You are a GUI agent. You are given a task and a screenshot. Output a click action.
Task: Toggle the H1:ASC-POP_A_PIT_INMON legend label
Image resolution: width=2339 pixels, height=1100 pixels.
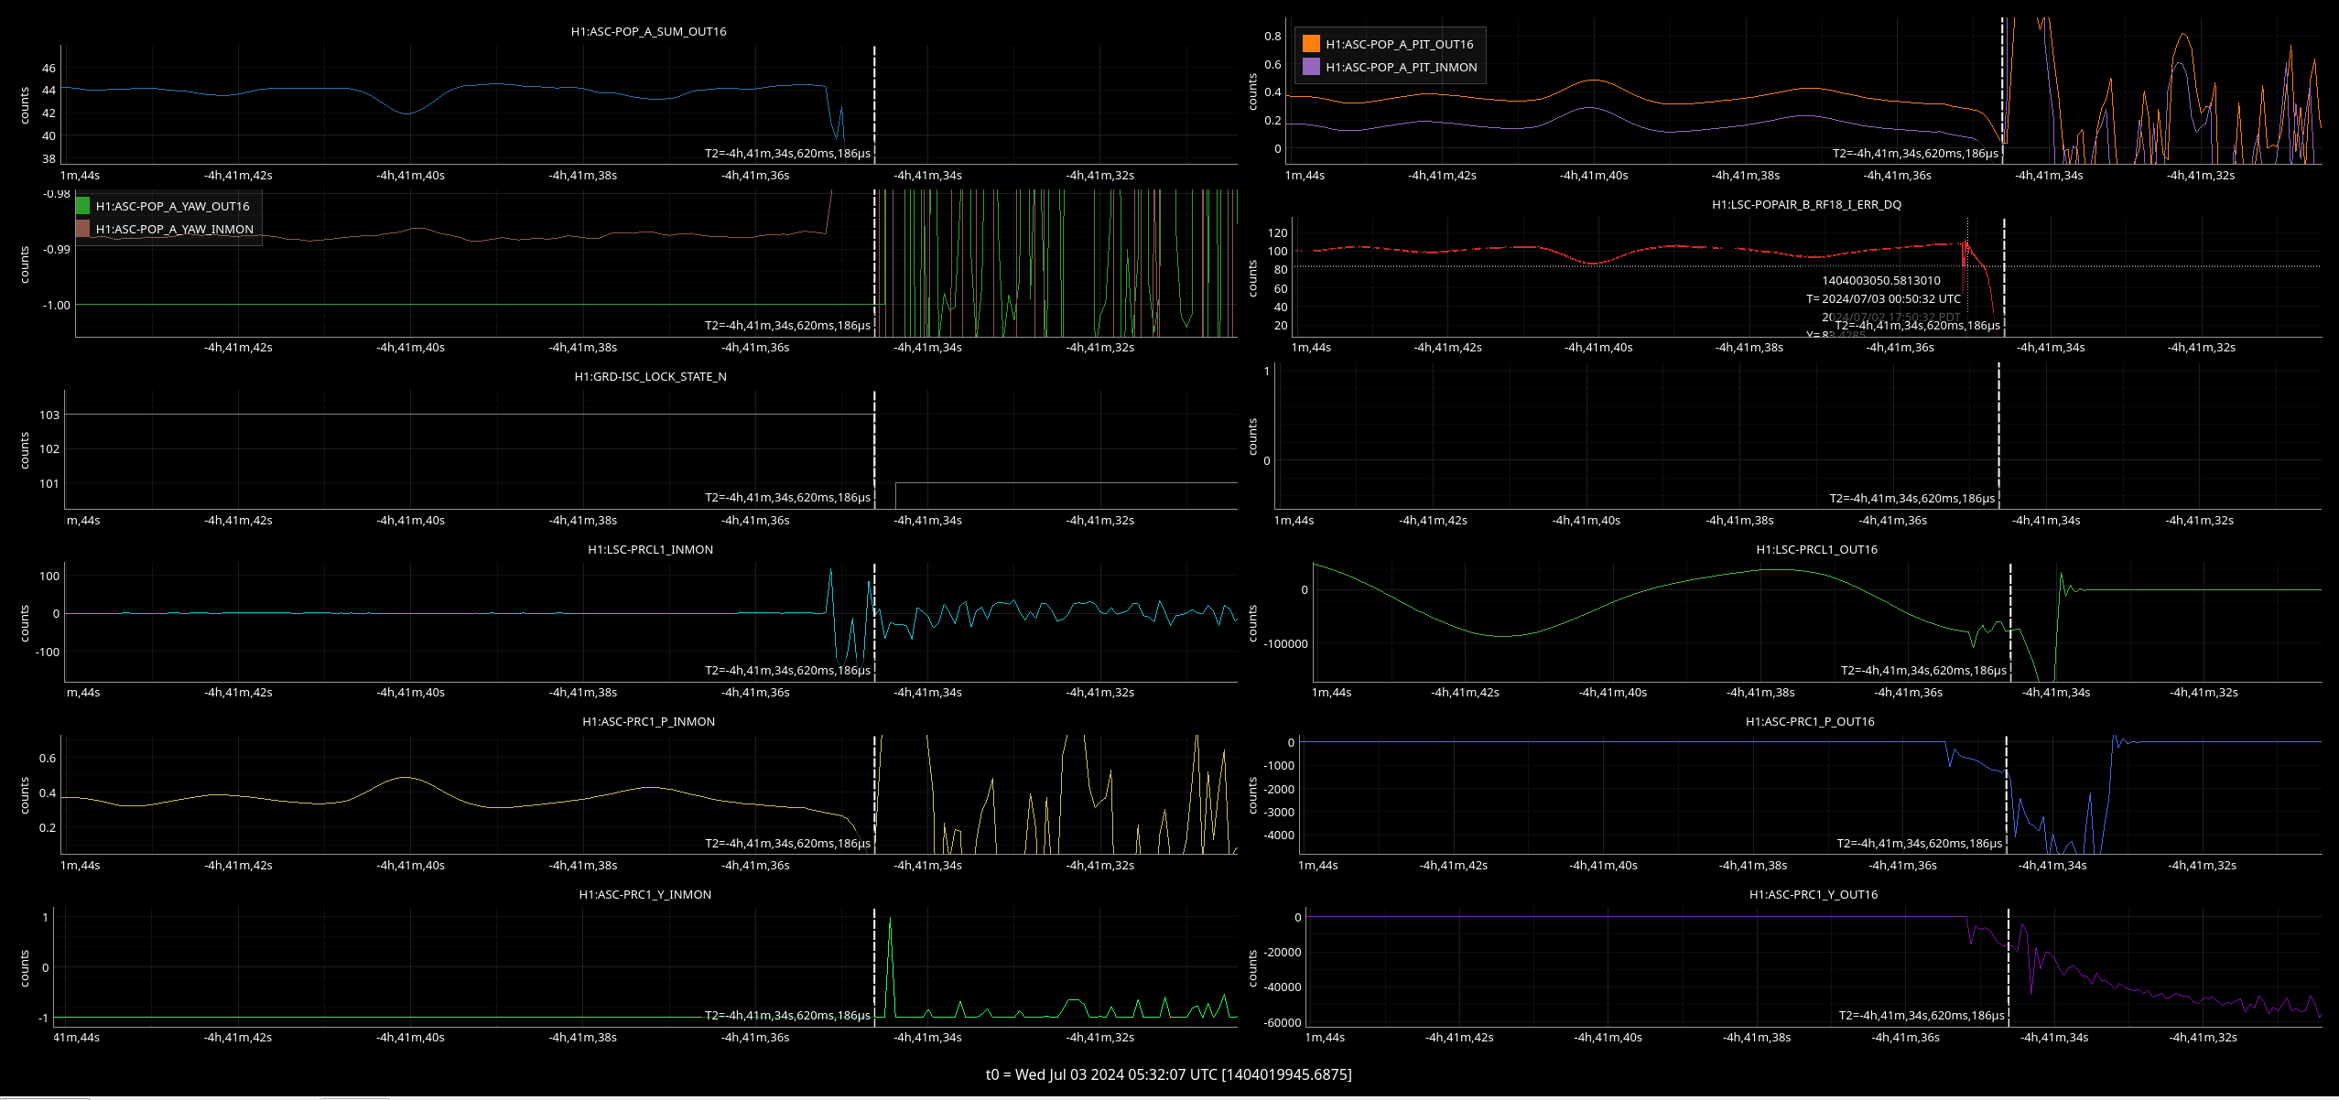coord(1402,67)
